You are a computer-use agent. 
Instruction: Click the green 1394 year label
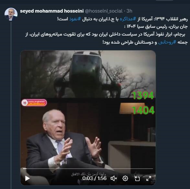tap(143, 96)
